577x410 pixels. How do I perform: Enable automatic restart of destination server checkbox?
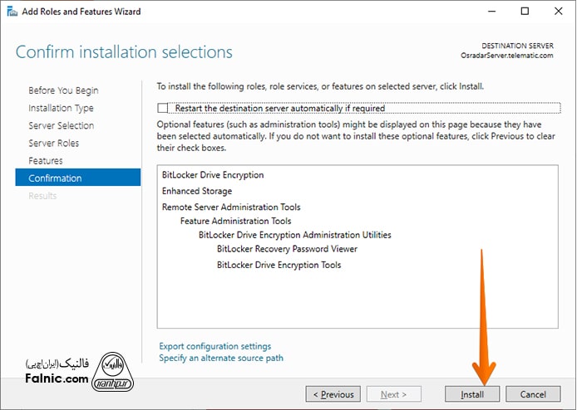tap(162, 108)
